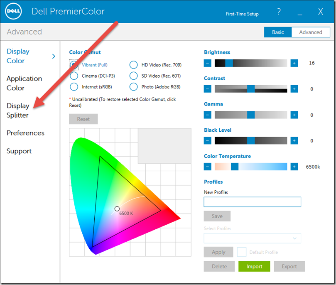The height and width of the screenshot is (285, 336).
Task: Tick the Default Profile checkbox
Action: point(241,252)
